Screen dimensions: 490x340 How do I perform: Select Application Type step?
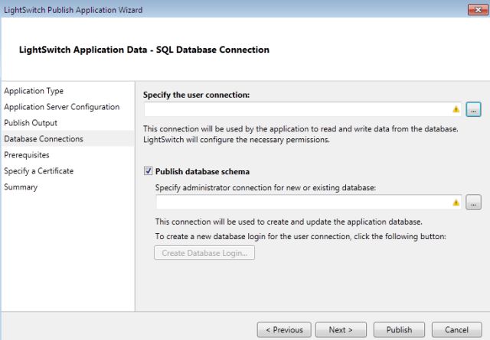click(34, 91)
